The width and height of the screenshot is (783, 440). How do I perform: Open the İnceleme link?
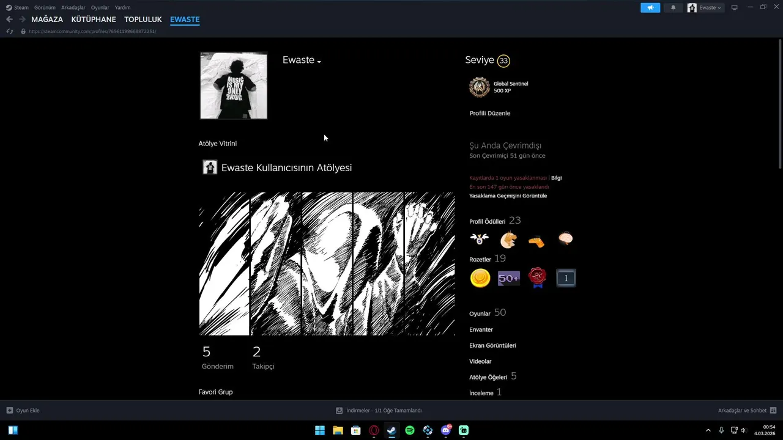click(x=481, y=393)
